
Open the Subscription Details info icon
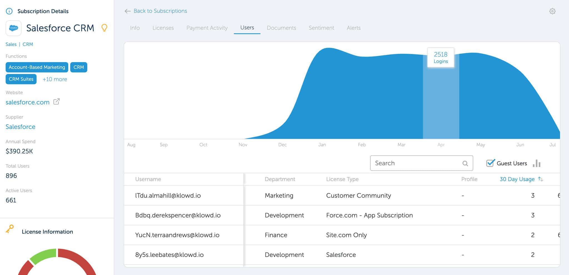[x=9, y=11]
